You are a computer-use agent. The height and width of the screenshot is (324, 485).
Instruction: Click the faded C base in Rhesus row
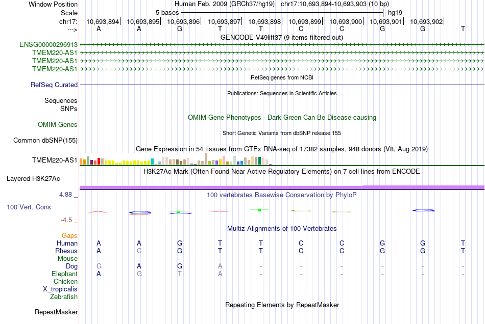139,251
